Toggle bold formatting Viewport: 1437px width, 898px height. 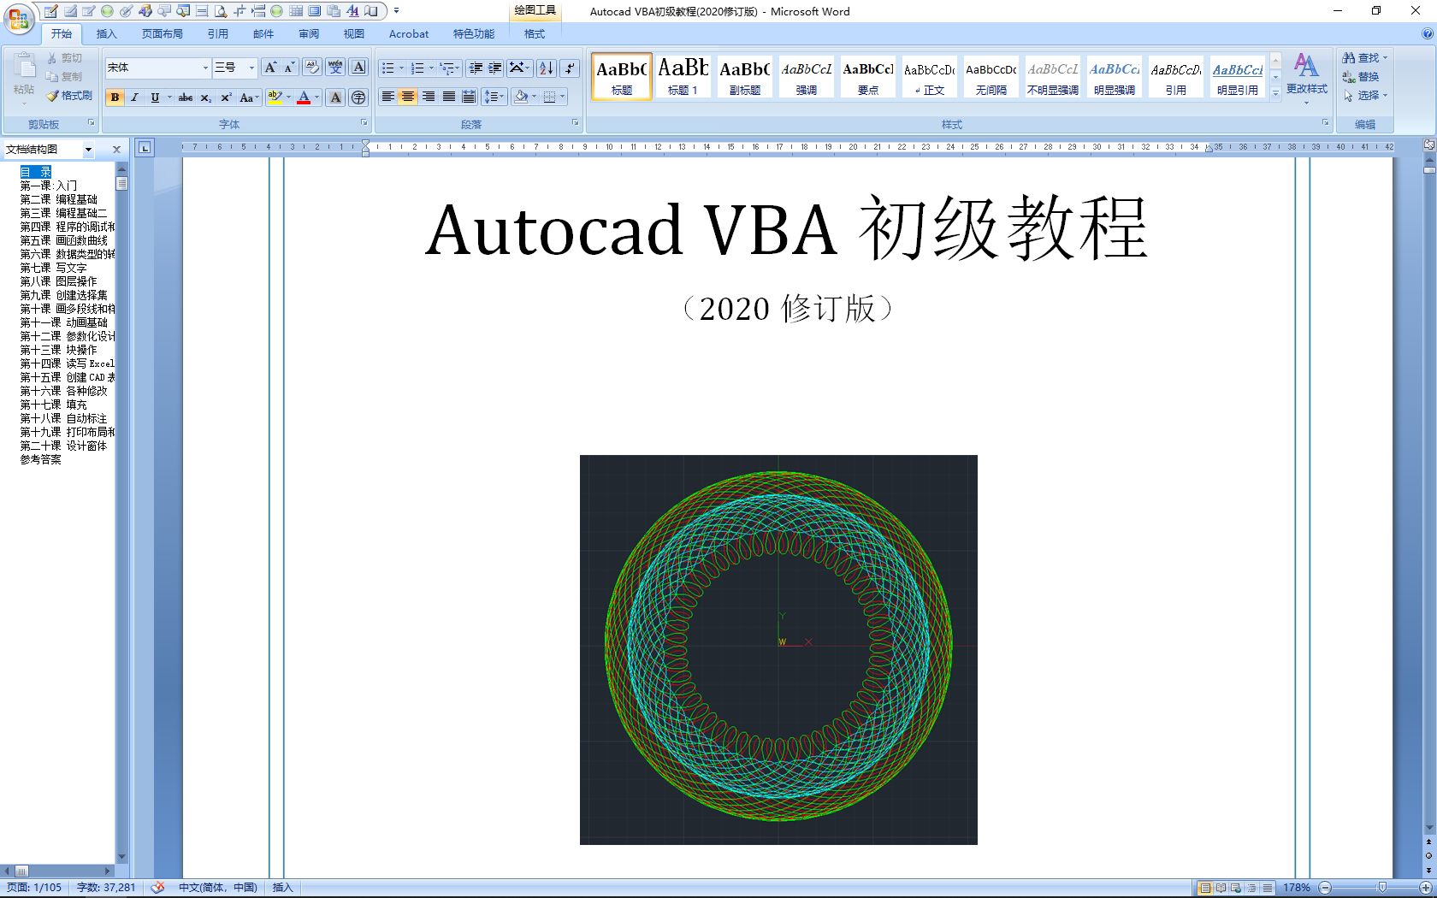[114, 97]
